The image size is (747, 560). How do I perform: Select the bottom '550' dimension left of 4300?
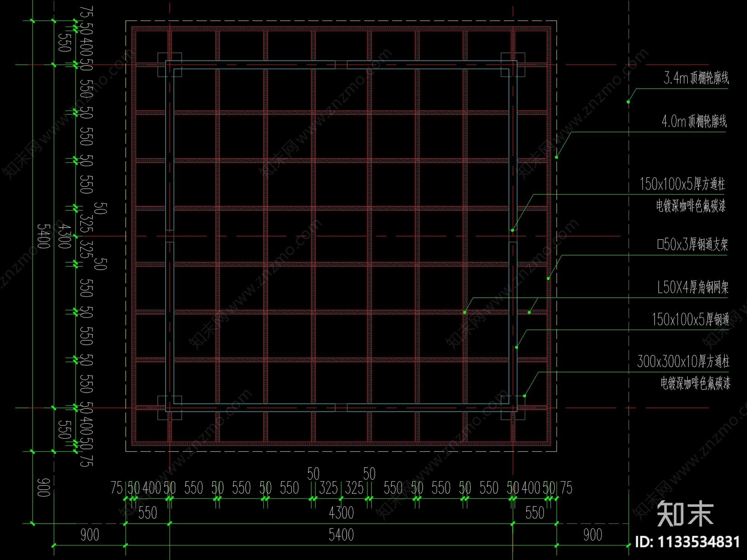(x=148, y=513)
